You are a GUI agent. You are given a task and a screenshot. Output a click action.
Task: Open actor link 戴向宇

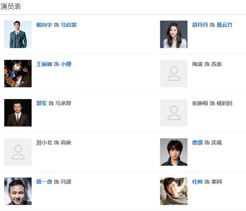pyautogui.click(x=44, y=25)
